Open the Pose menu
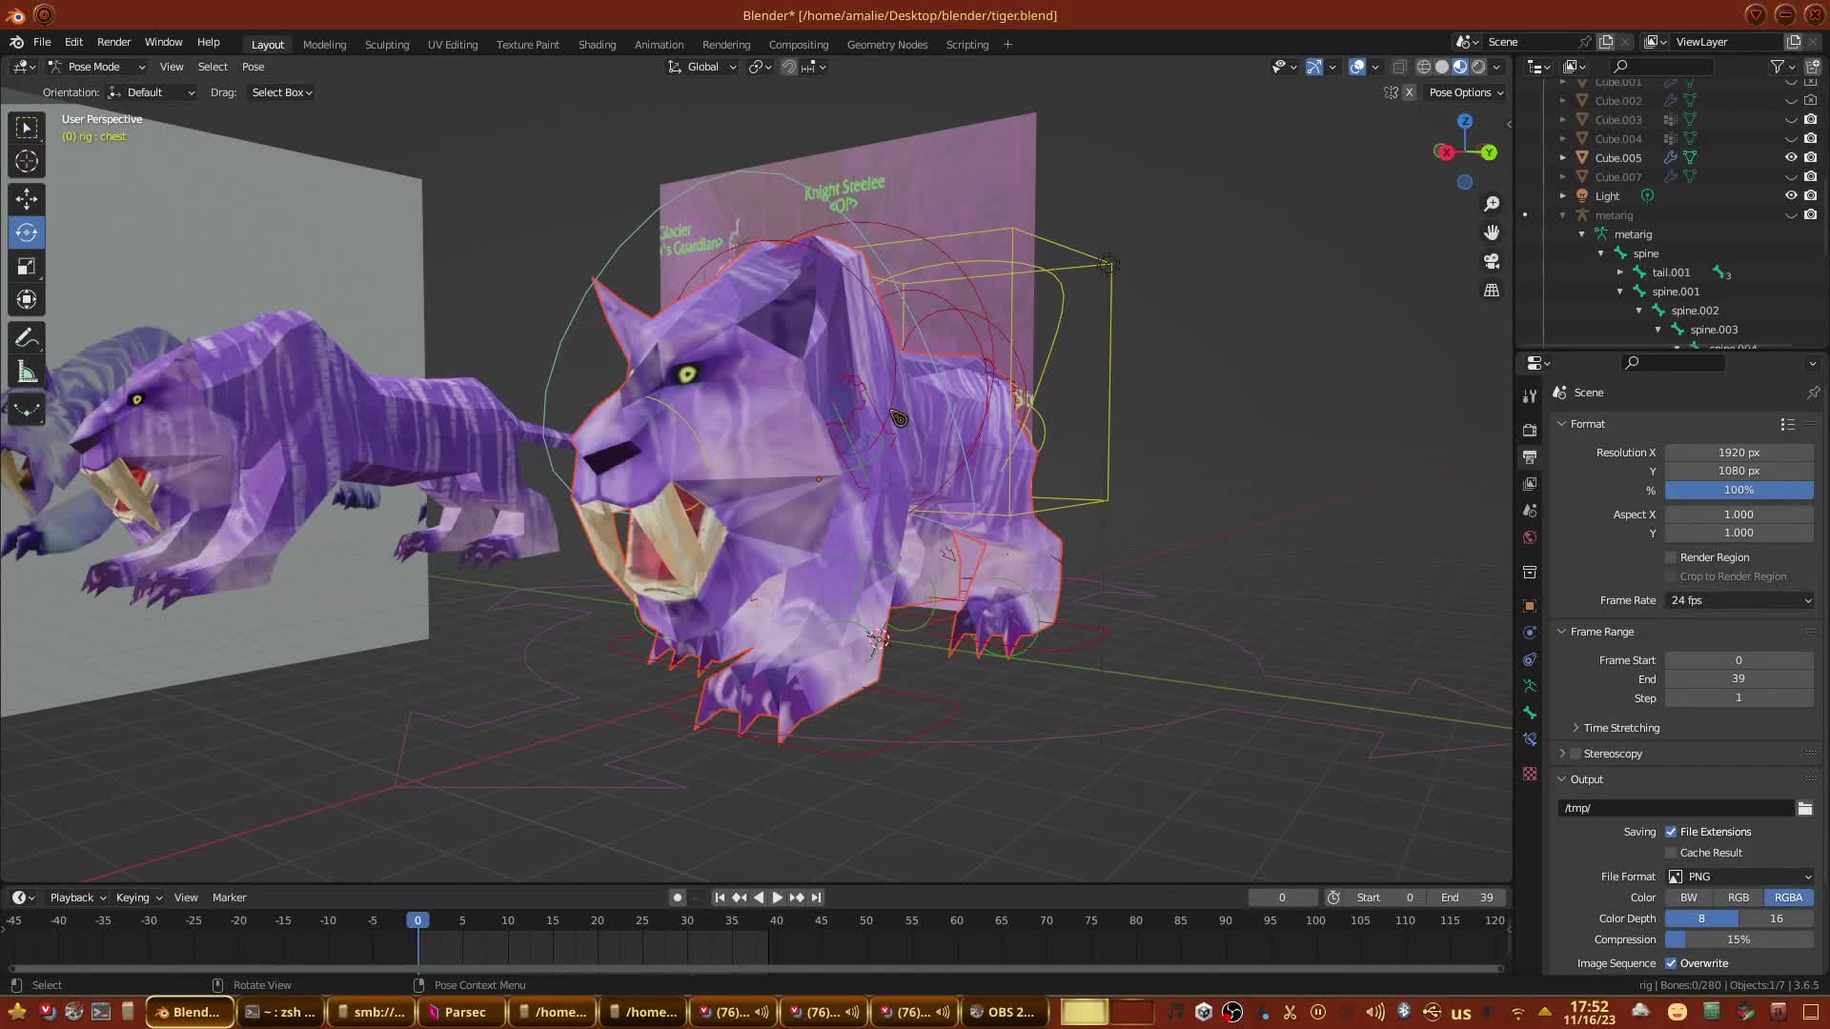This screenshot has height=1029, width=1830. point(253,67)
